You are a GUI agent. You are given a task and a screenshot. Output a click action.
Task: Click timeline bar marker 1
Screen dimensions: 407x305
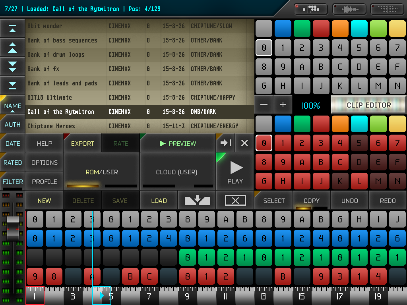click(35, 295)
